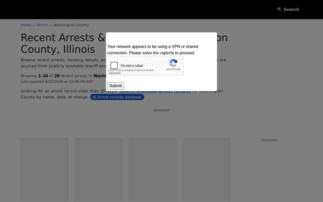Image resolution: width=323 pixels, height=202 pixels.
Task: Click the Recent Arrests page heading
Action: tap(124, 43)
